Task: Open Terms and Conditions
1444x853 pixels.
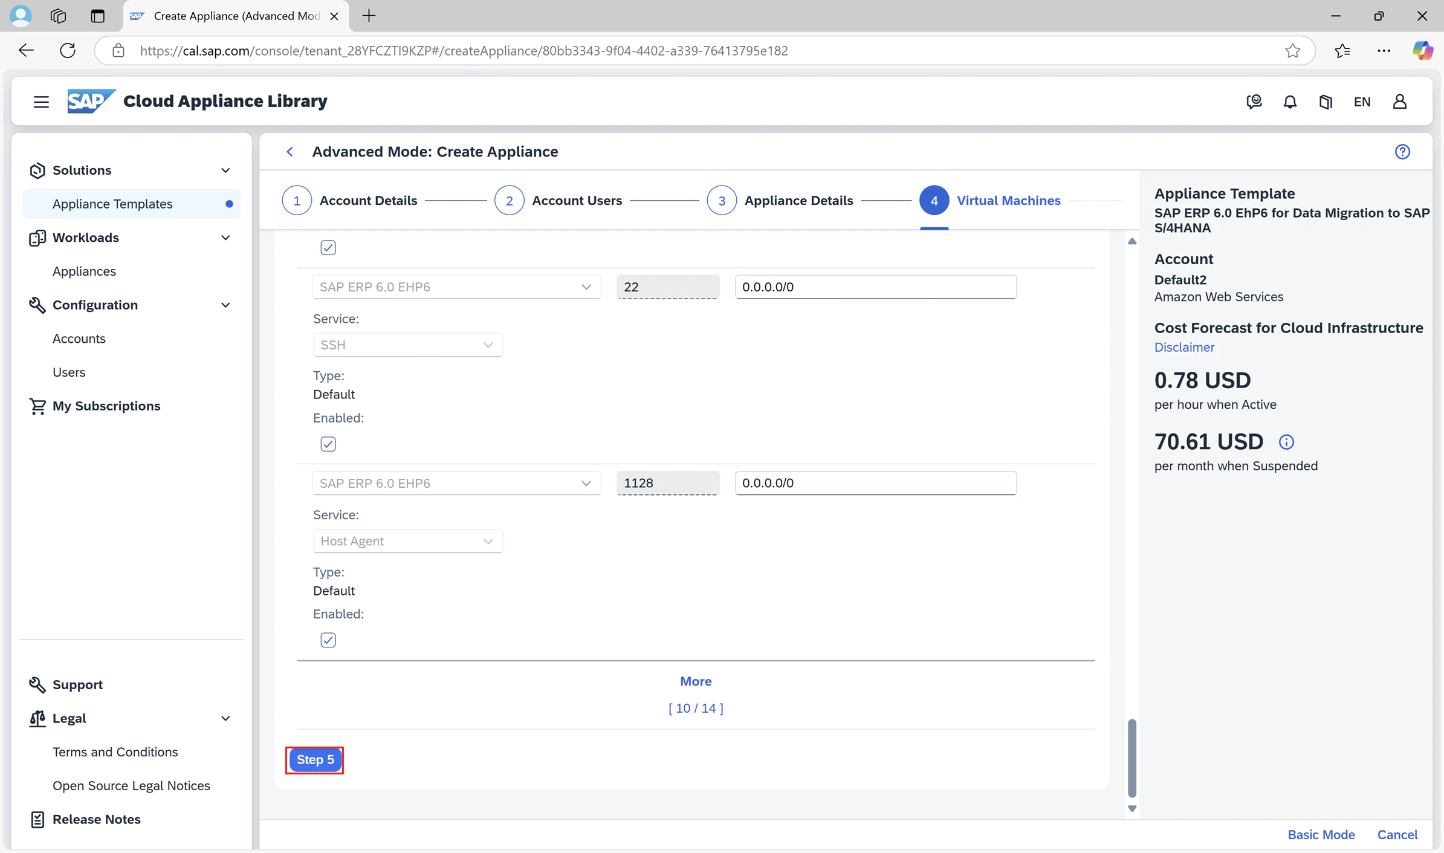Action: point(115,752)
